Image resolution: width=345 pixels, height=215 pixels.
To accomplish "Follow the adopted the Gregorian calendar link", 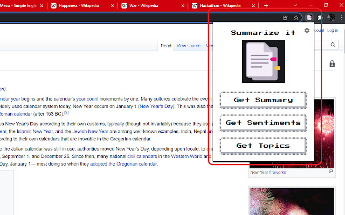I will pyautogui.click(x=123, y=164).
